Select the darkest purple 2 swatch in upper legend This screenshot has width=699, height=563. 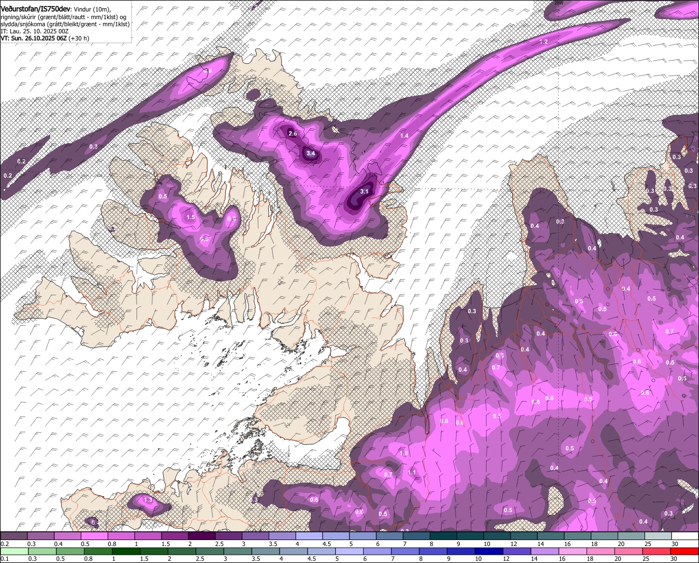(202, 536)
